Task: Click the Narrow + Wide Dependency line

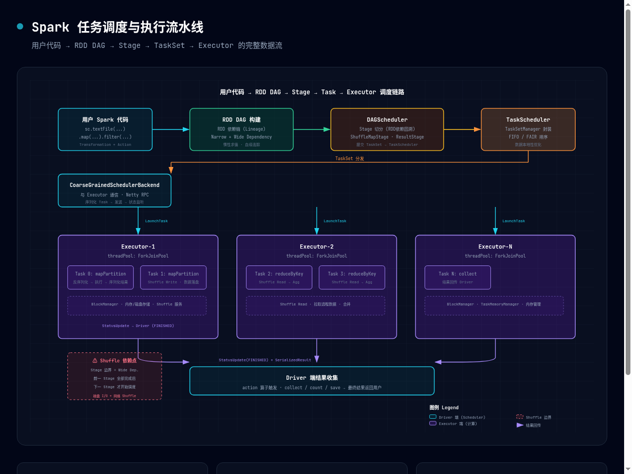Action: [x=241, y=137]
